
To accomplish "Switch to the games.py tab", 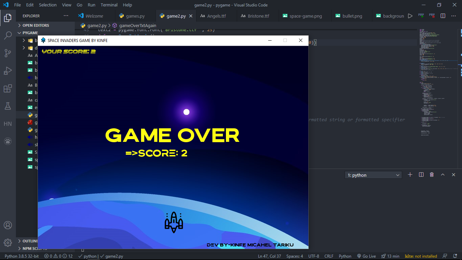I will (136, 16).
